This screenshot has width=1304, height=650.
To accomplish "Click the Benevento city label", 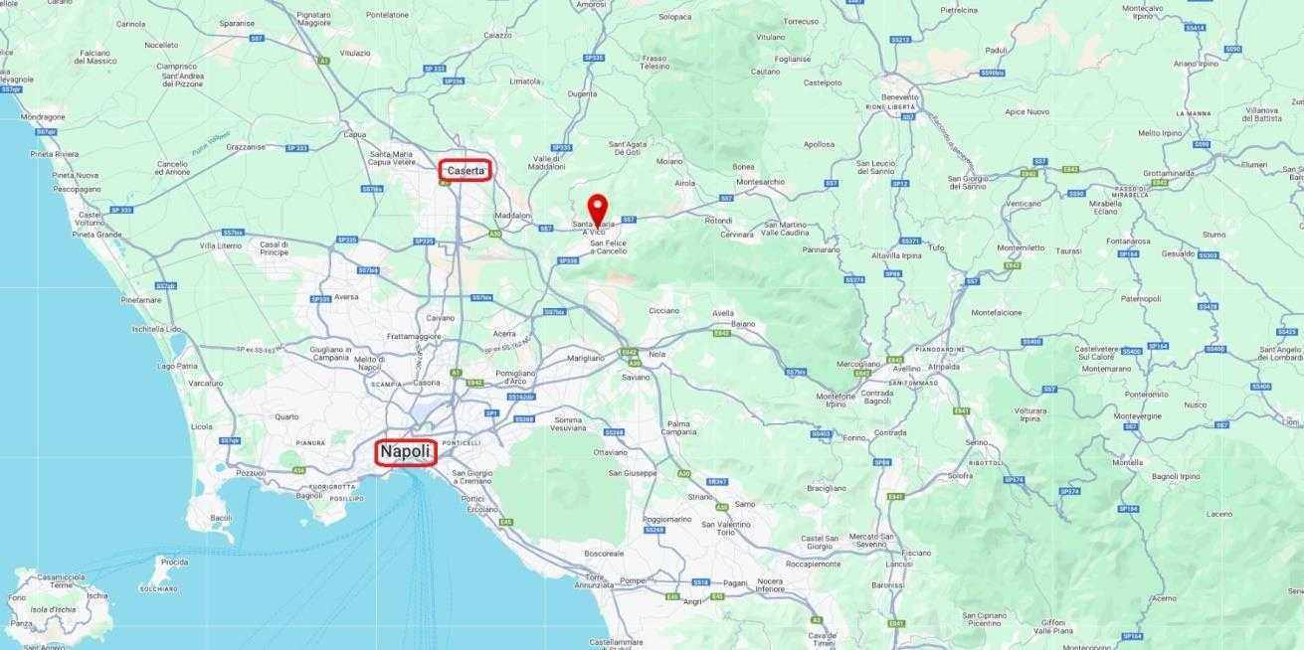I will 899,96.
